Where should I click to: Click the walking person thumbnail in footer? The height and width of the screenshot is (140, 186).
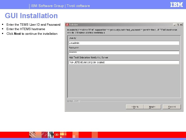coord(51,135)
